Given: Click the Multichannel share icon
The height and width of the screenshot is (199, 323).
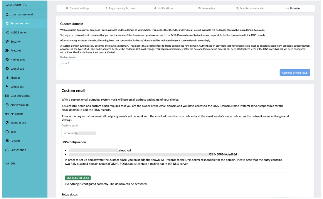Looking at the screenshot, I should tap(7, 33).
